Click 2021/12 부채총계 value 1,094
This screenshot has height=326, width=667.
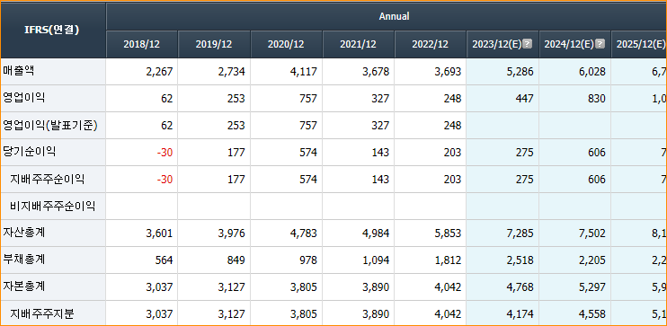[375, 260]
